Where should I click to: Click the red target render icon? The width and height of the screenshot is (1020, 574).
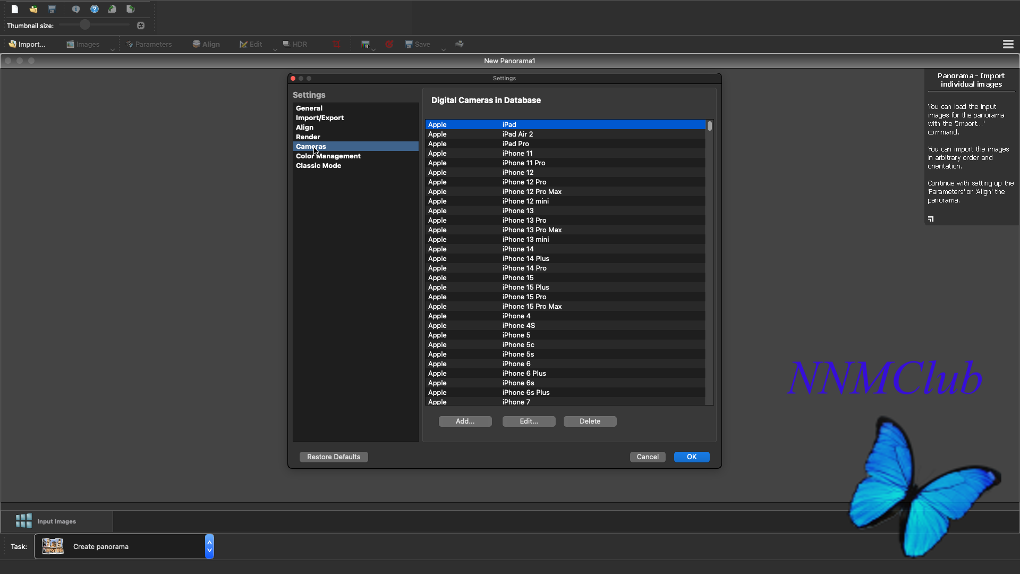[x=389, y=44]
